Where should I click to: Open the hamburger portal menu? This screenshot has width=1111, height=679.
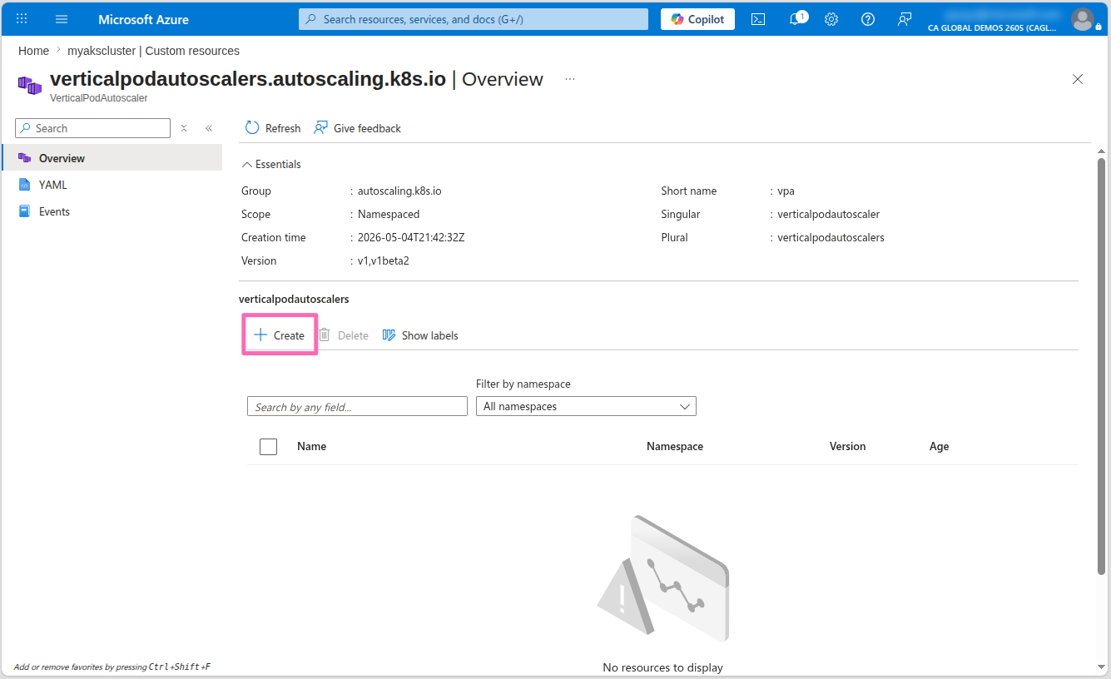coord(62,18)
